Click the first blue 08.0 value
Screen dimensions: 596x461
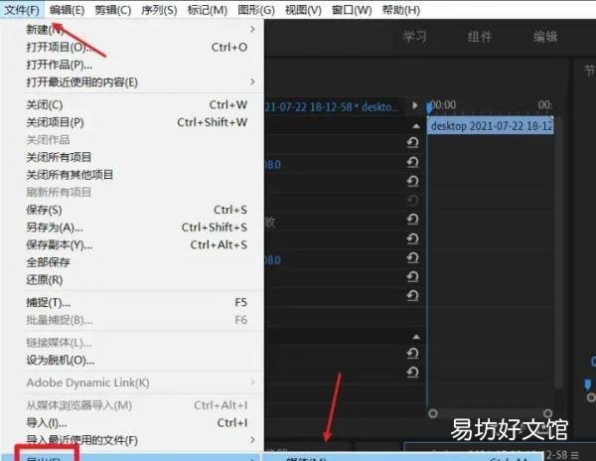(273, 165)
